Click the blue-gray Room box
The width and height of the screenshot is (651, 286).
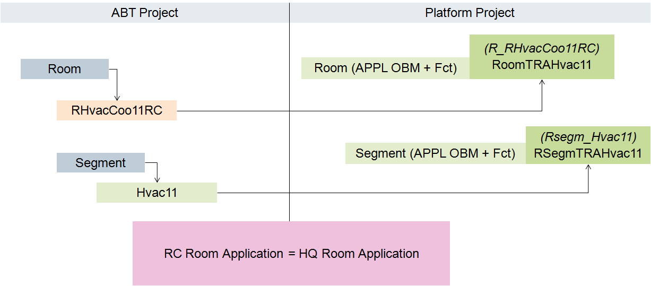click(x=64, y=69)
